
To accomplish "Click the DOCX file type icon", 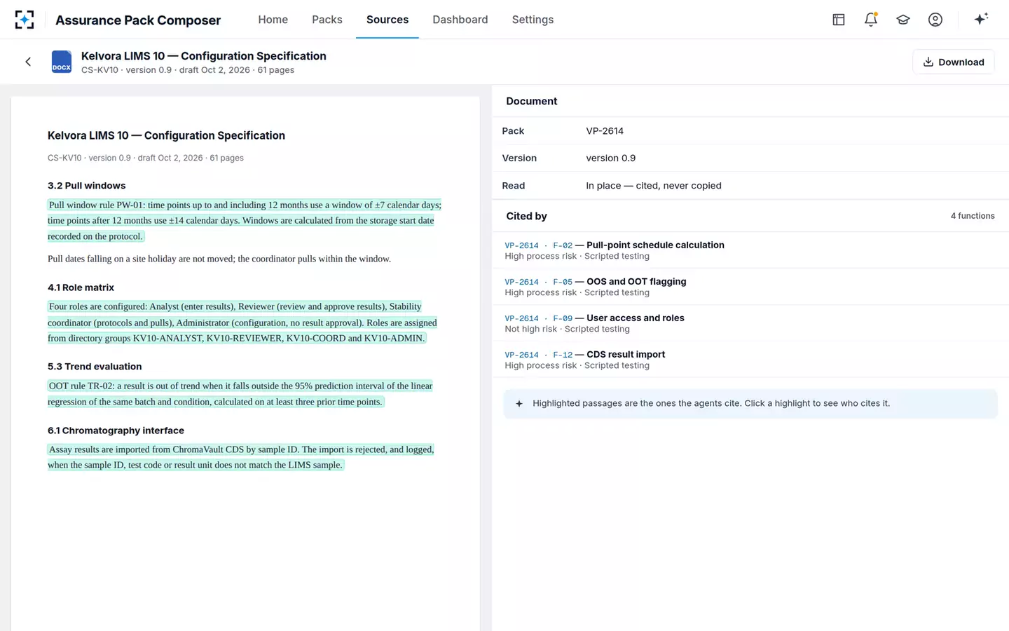I will pos(62,62).
